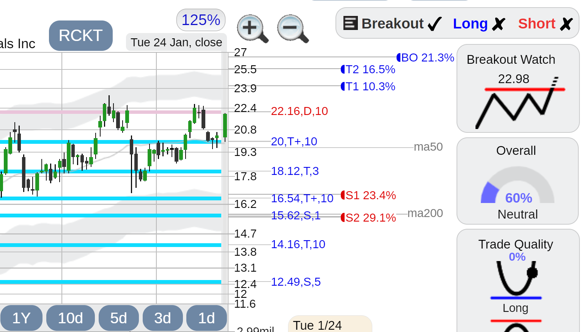
Task: Click the zoom out magnifier icon
Action: point(293,29)
